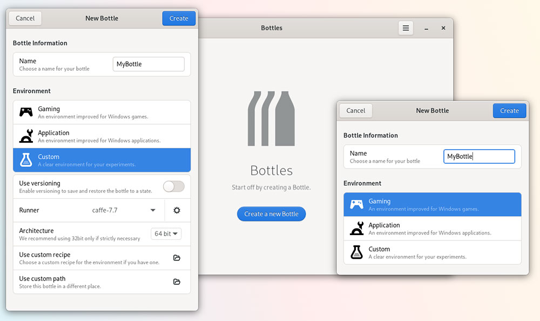The image size is (540, 321).
Task: Click the folder icon for Use custom recipe
Action: click(177, 258)
